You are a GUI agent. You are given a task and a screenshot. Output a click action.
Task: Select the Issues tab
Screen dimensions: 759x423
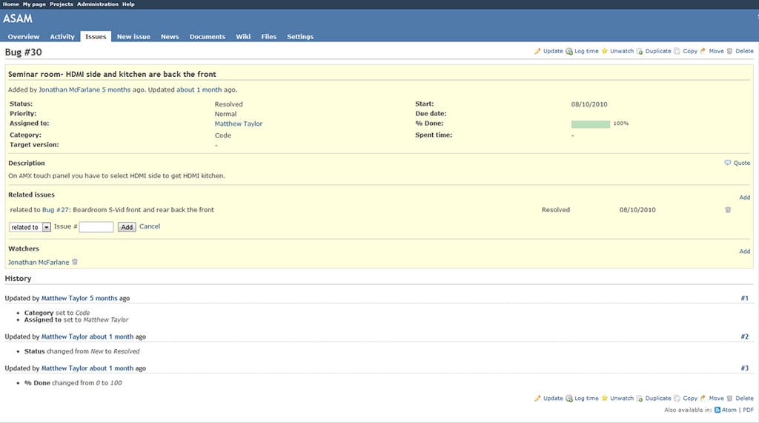(96, 37)
